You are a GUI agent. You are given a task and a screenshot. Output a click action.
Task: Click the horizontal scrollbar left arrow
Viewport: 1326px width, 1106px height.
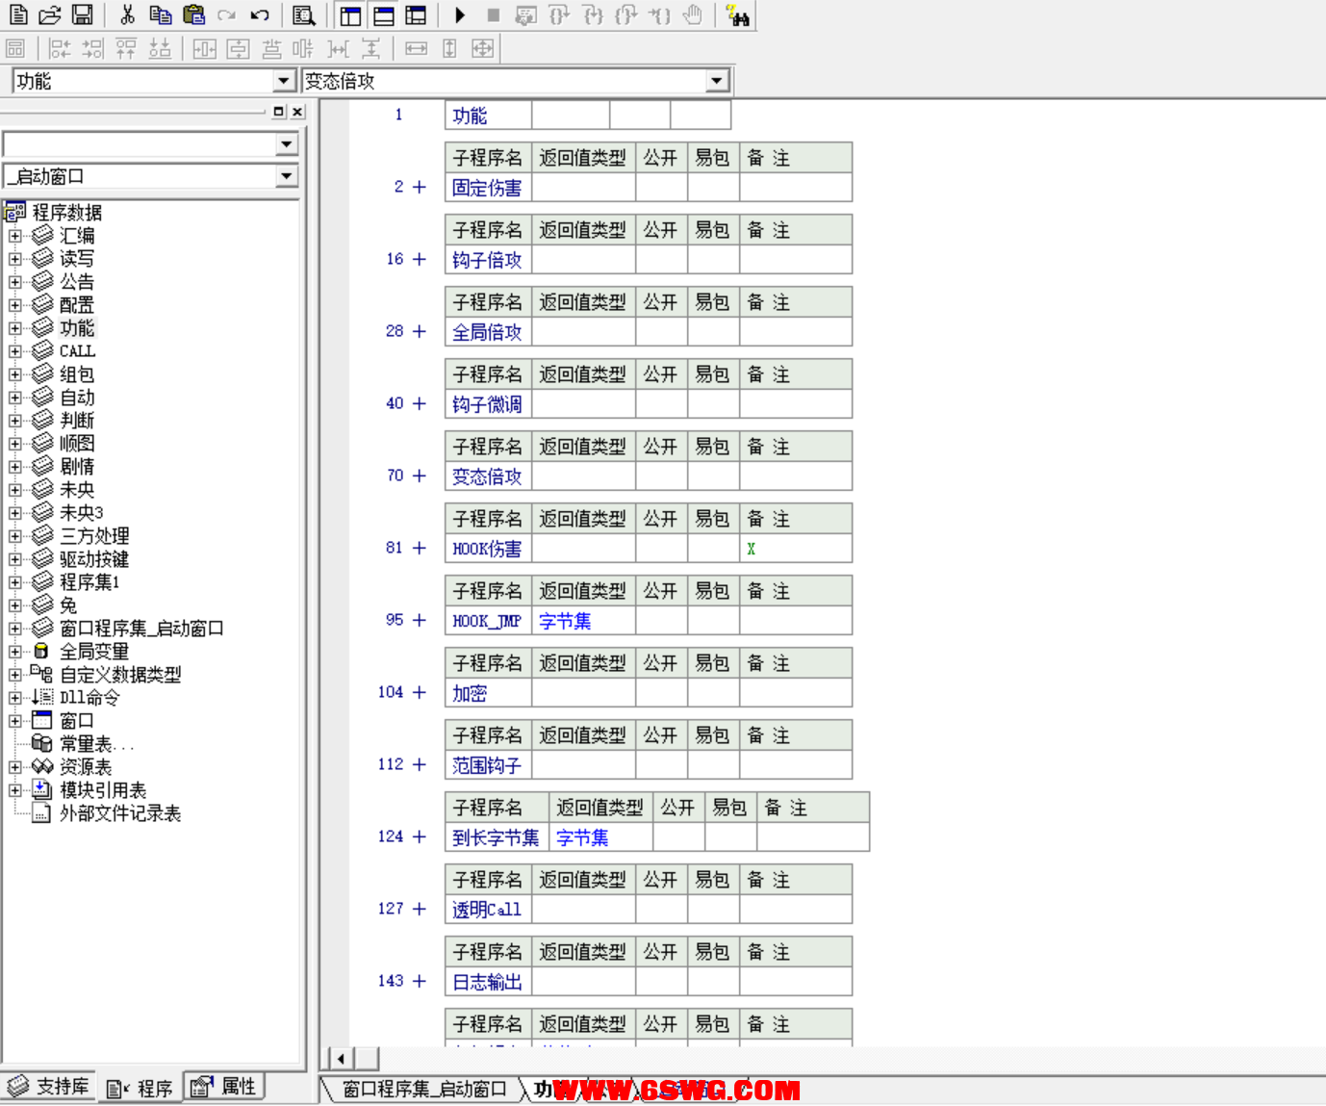click(x=341, y=1058)
